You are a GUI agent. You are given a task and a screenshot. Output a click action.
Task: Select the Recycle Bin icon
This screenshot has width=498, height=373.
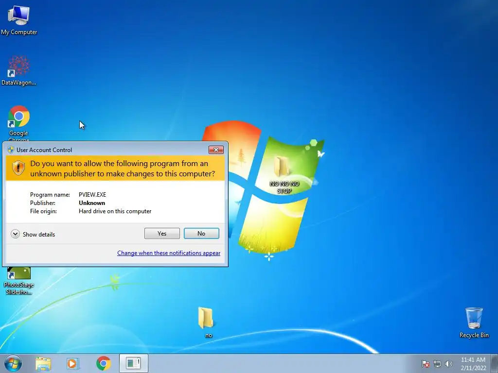474,322
